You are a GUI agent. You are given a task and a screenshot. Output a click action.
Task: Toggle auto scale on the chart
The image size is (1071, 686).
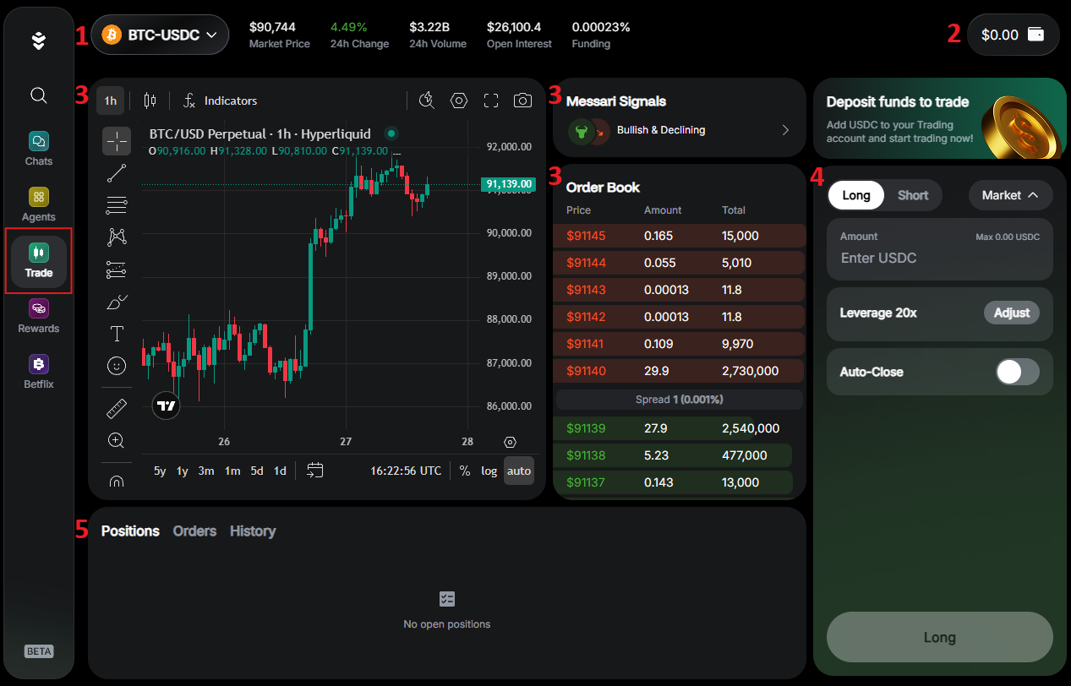coord(518,471)
